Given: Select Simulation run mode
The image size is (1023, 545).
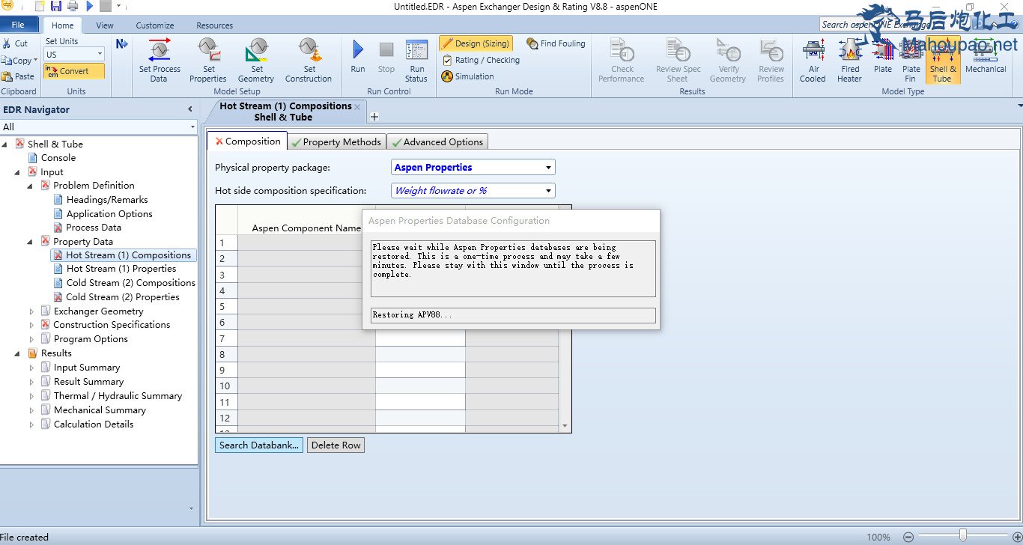Looking at the screenshot, I should pyautogui.click(x=467, y=76).
